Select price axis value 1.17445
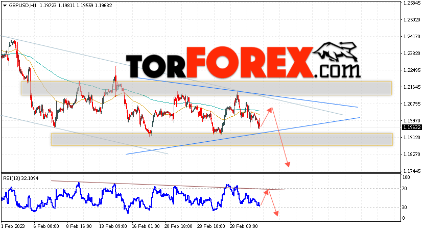This screenshot has width=424, height=232. point(412,171)
